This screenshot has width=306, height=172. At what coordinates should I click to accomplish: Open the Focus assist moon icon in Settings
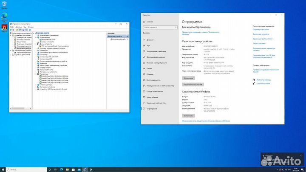(x=144, y=57)
